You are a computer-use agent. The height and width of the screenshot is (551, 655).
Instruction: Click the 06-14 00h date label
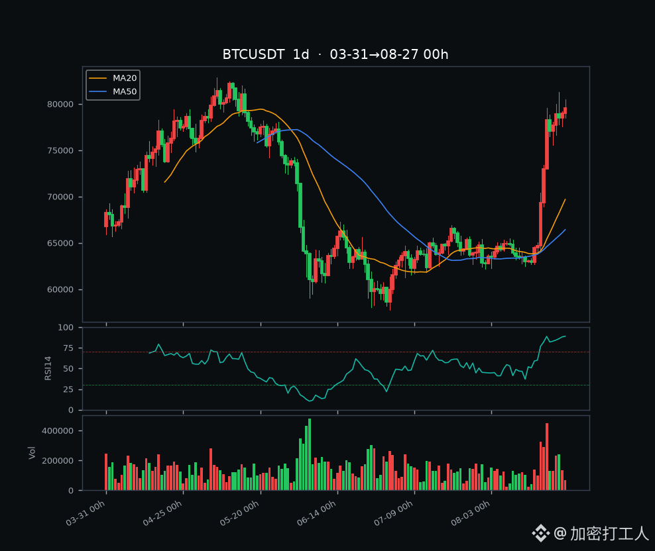click(317, 513)
